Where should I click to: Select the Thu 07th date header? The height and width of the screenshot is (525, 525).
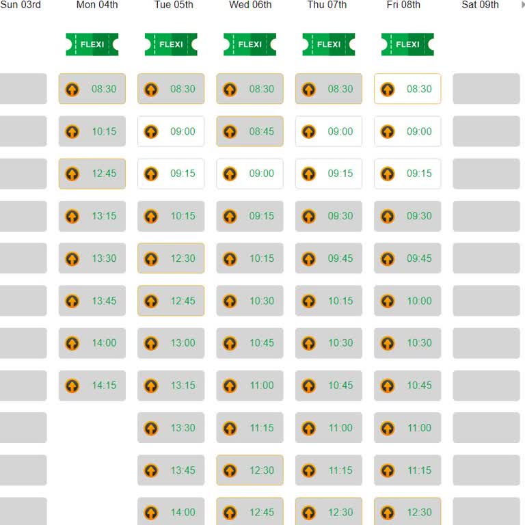click(327, 5)
